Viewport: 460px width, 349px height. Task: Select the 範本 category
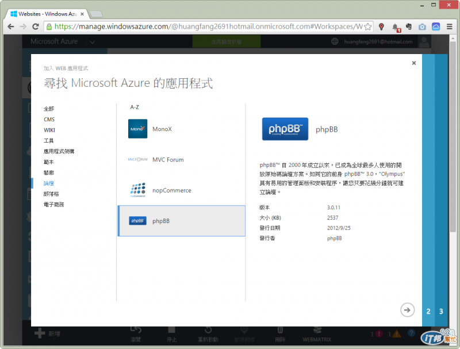pyautogui.click(x=49, y=162)
